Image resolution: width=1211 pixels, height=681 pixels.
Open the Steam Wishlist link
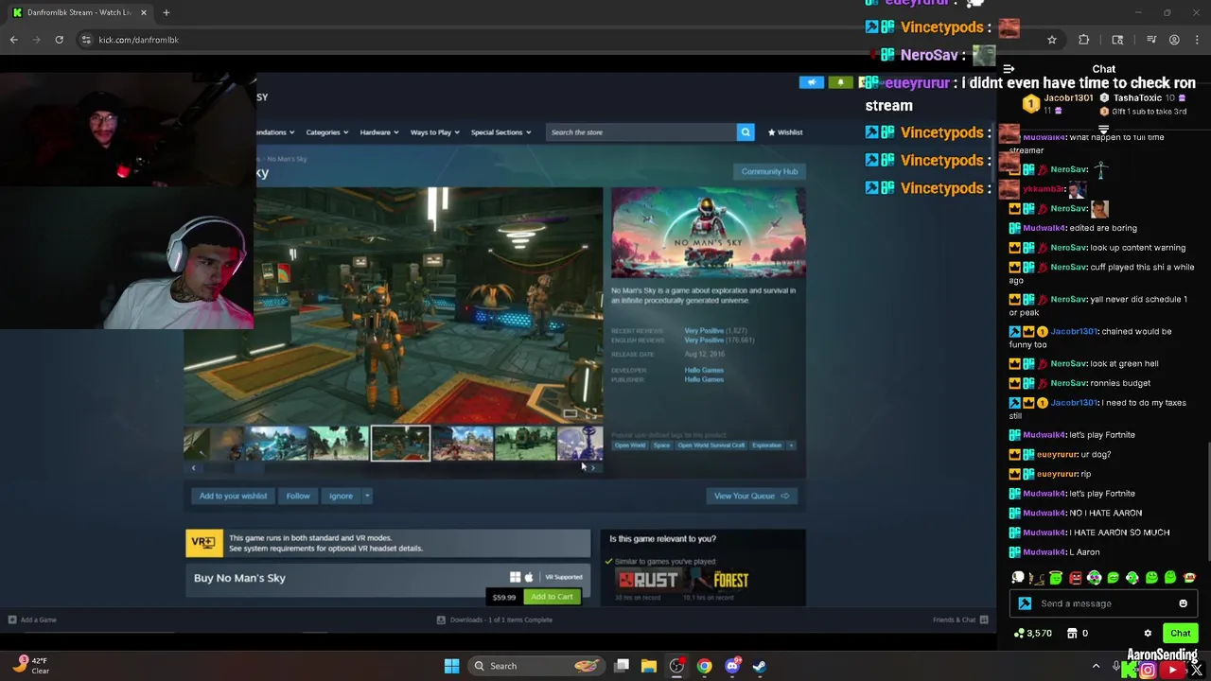pyautogui.click(x=785, y=132)
